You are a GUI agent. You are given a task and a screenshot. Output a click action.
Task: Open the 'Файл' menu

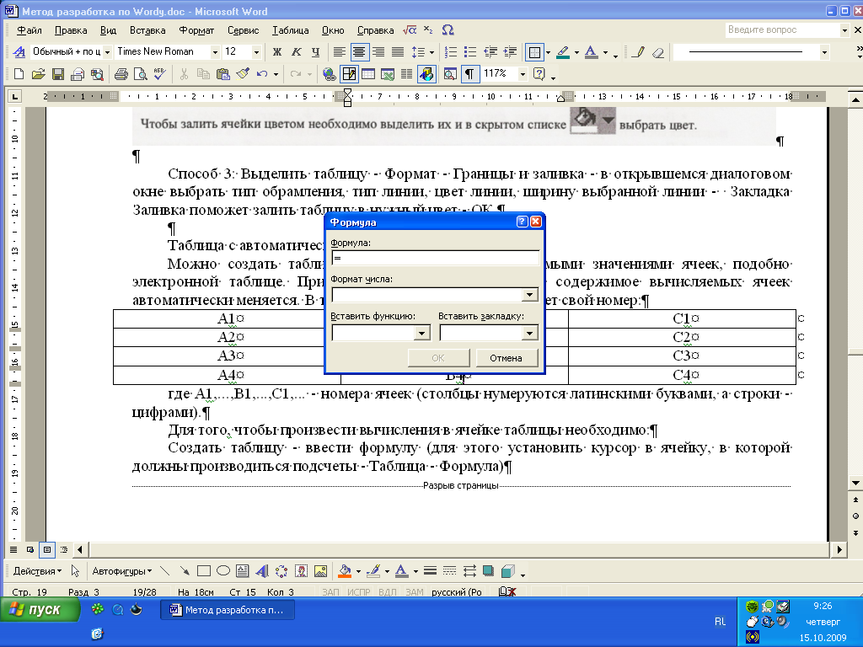[29, 30]
